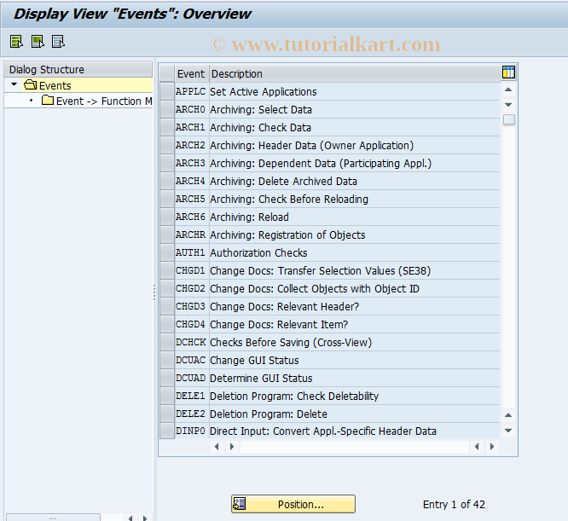This screenshot has width=568, height=521.
Task: Click the Event -> Function M folder icon
Action: (48, 101)
